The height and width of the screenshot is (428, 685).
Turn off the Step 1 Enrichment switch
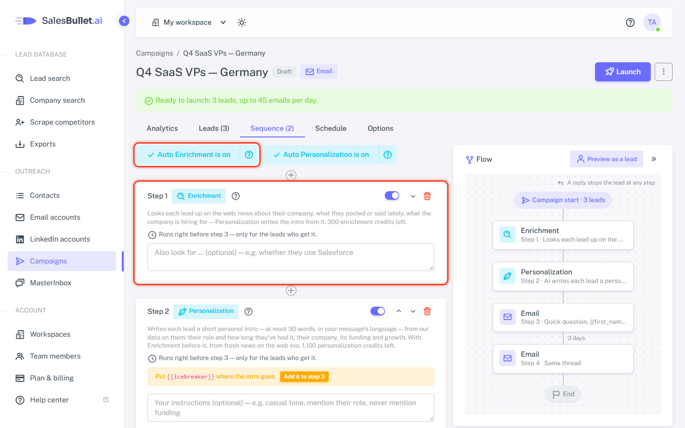[x=392, y=195]
